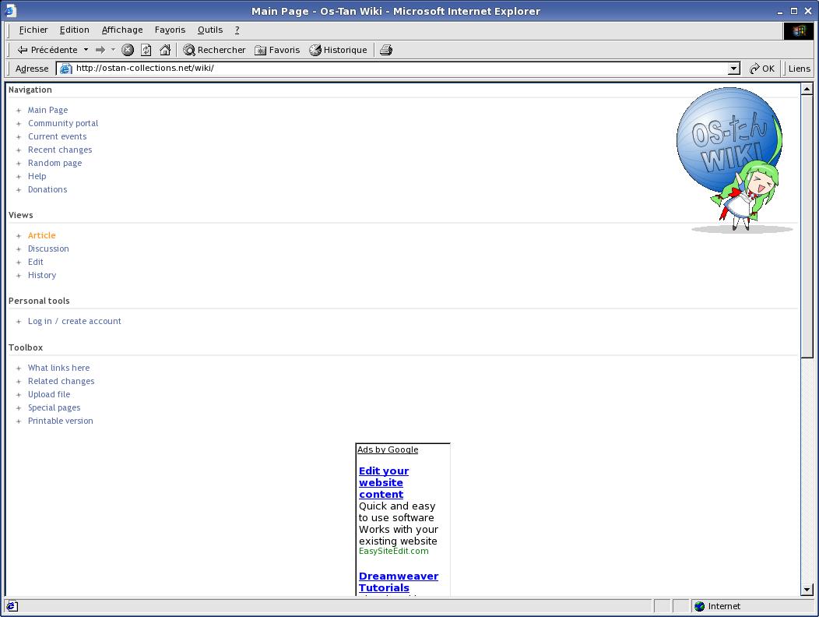819x617 pixels.
Task: Open the Related changes link
Action: 61,381
